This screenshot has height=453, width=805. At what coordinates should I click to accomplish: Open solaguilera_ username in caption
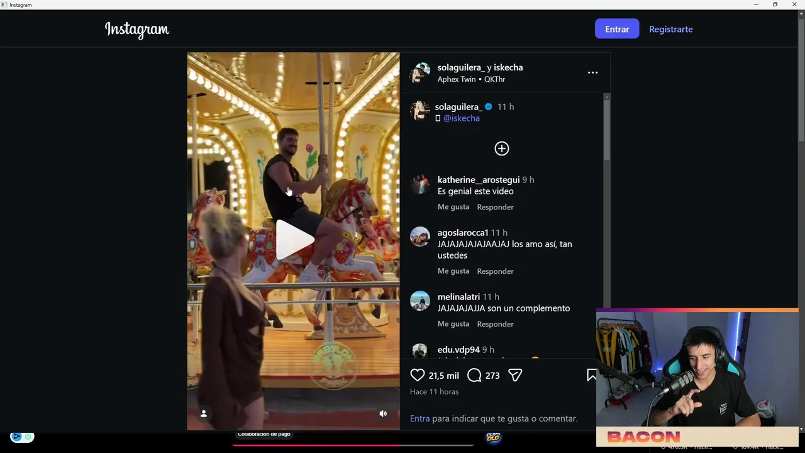pos(458,107)
